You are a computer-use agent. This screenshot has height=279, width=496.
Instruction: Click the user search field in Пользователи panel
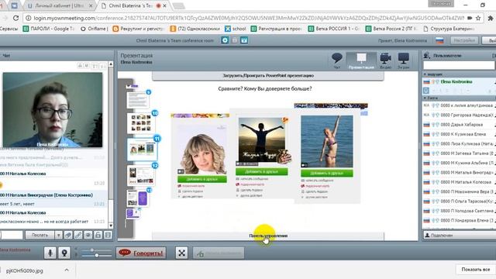click(459, 65)
